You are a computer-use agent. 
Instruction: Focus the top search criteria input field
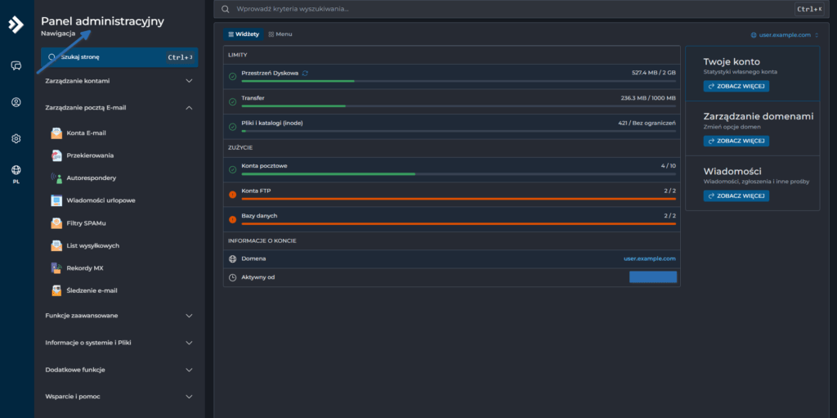click(507, 9)
